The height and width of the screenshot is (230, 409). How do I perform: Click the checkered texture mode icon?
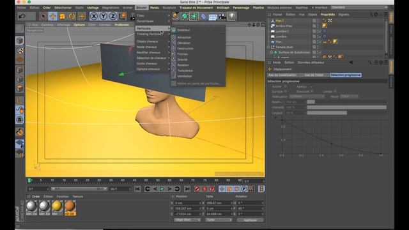[x=20, y=50]
